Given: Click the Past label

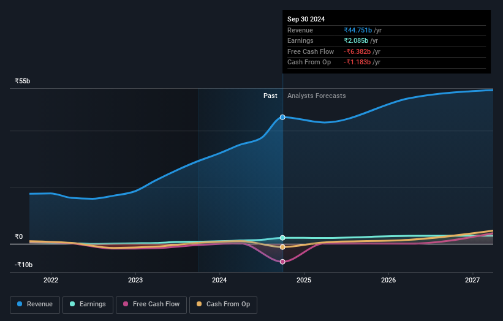Looking at the screenshot, I should click(270, 96).
